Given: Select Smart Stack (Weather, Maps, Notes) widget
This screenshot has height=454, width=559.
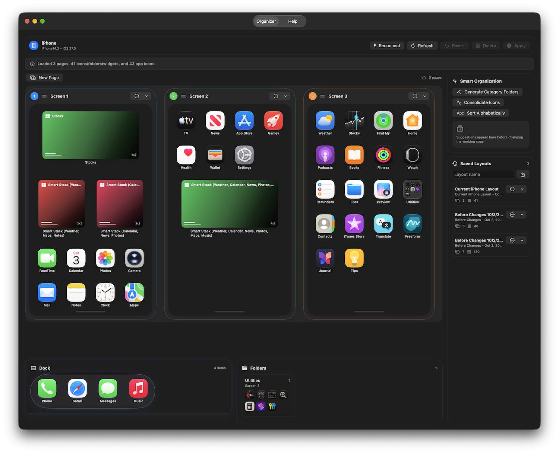Looking at the screenshot, I should coord(61,204).
